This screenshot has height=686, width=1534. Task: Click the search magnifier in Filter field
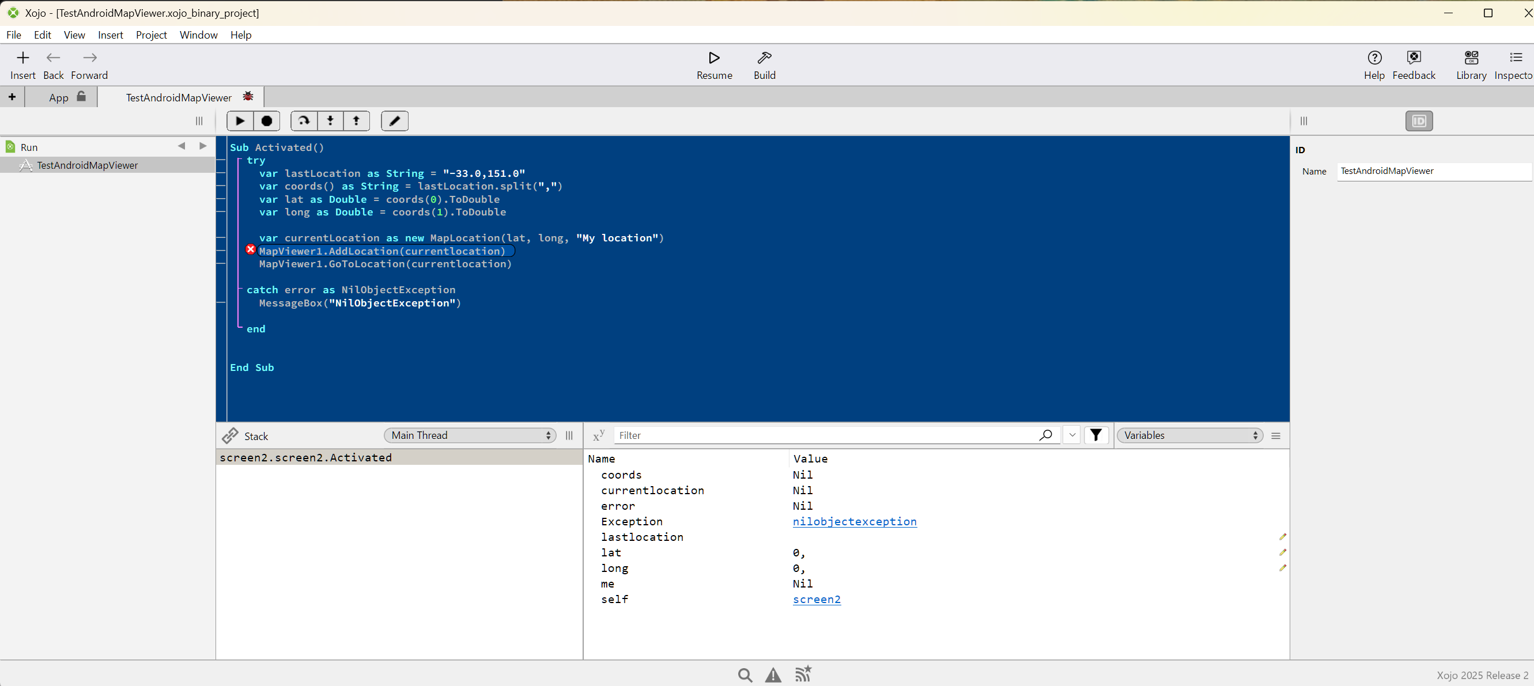pos(1045,435)
